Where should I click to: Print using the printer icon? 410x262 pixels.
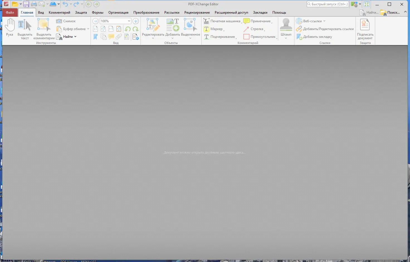pos(34,4)
